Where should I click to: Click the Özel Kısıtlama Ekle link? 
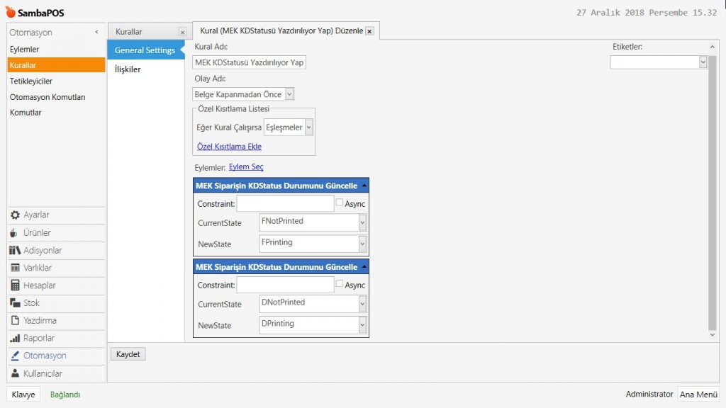coord(229,147)
